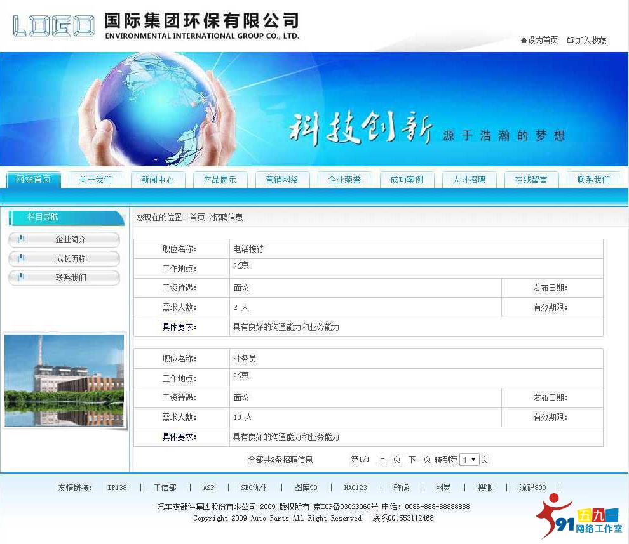This screenshot has width=629, height=544.
Task: Click the speaker icon beside 企业简介
Action: [22, 239]
